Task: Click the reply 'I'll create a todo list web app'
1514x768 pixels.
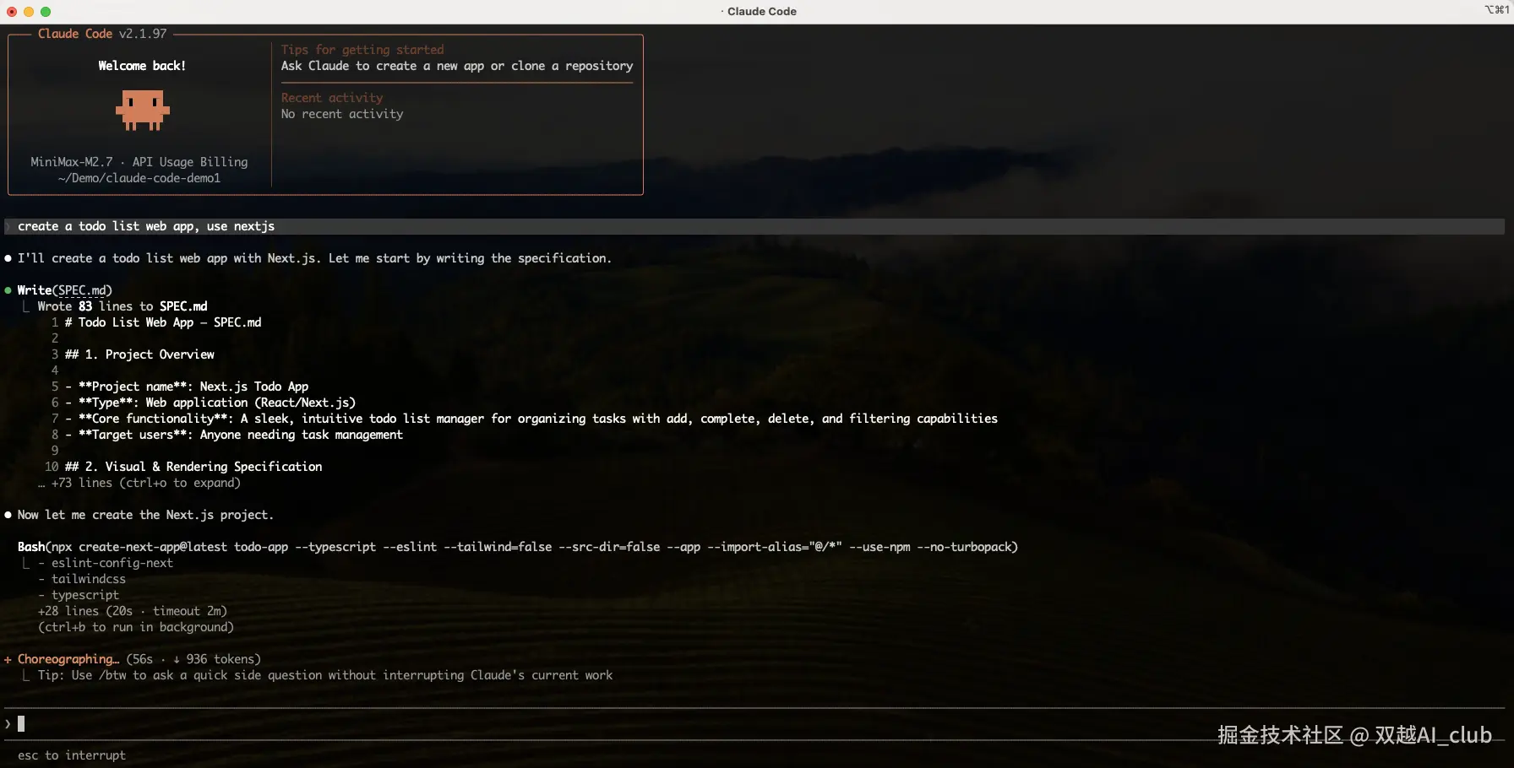Action: [314, 258]
